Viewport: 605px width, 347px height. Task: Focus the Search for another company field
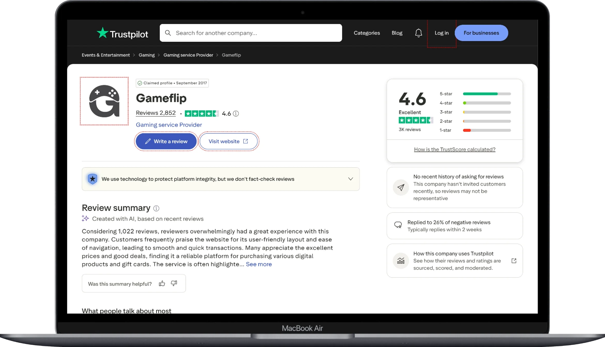[251, 33]
